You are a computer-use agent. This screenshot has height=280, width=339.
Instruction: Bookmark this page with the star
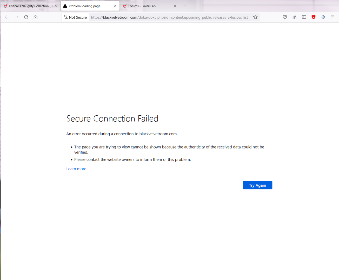click(x=255, y=17)
